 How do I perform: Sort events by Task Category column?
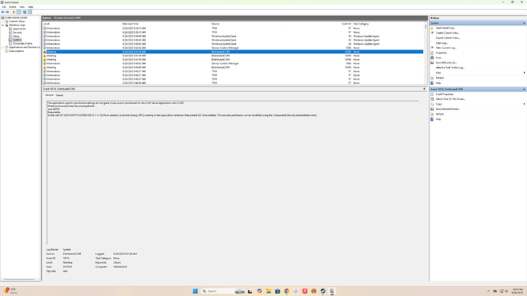(388, 24)
